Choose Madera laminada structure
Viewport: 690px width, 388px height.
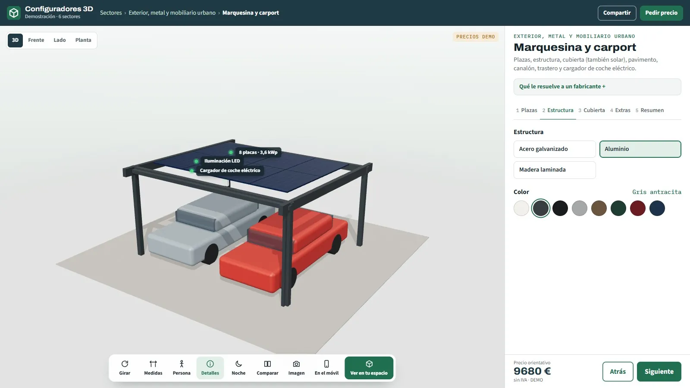555,170
